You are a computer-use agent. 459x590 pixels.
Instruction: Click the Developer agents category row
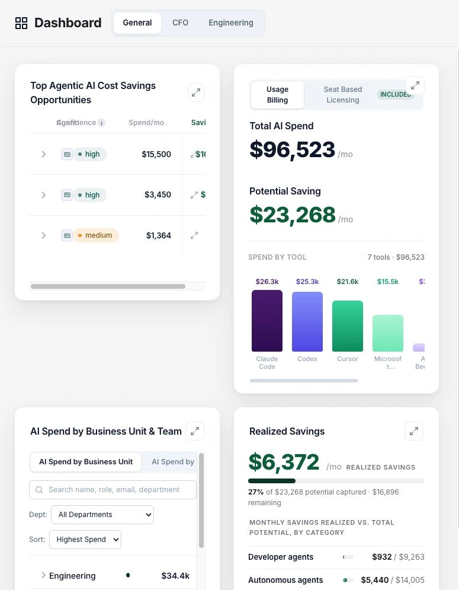pyautogui.click(x=336, y=557)
